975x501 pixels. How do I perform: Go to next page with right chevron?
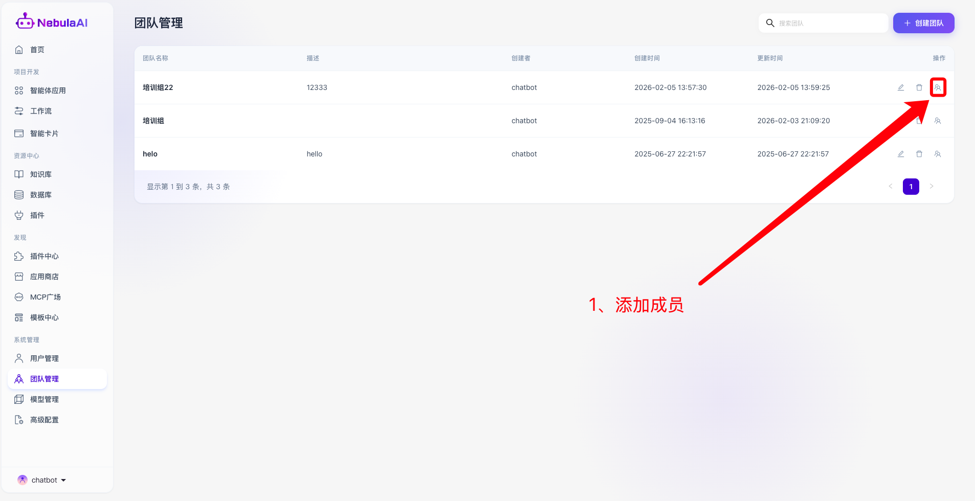click(x=932, y=187)
